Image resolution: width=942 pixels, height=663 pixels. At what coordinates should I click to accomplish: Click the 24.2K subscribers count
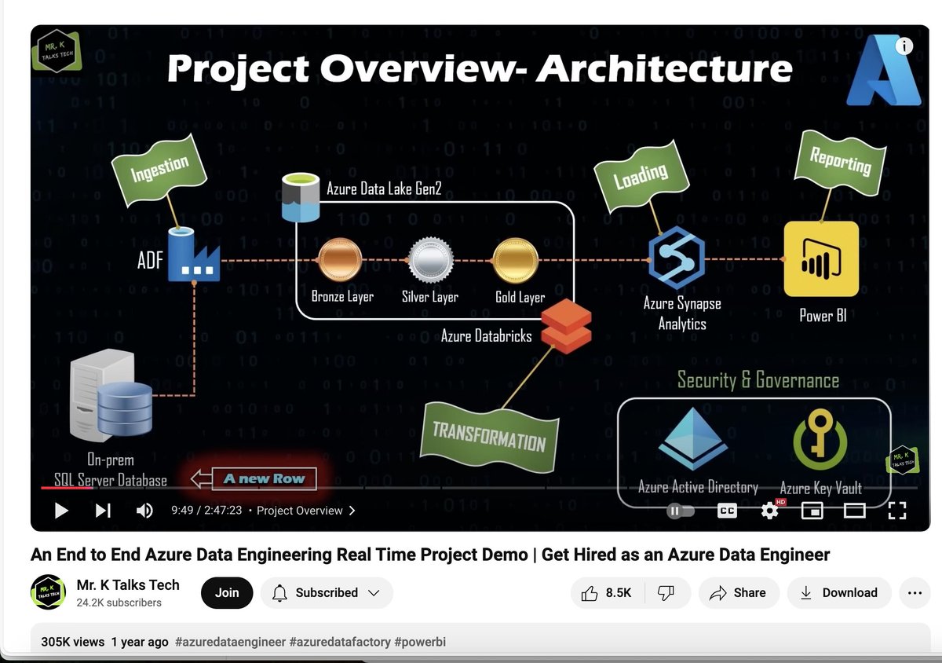(119, 603)
